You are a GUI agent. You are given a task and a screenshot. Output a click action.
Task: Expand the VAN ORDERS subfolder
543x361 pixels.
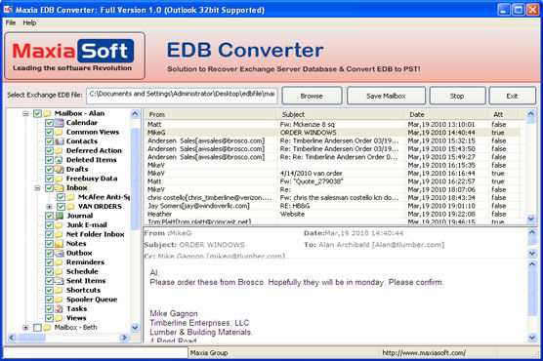[49, 207]
